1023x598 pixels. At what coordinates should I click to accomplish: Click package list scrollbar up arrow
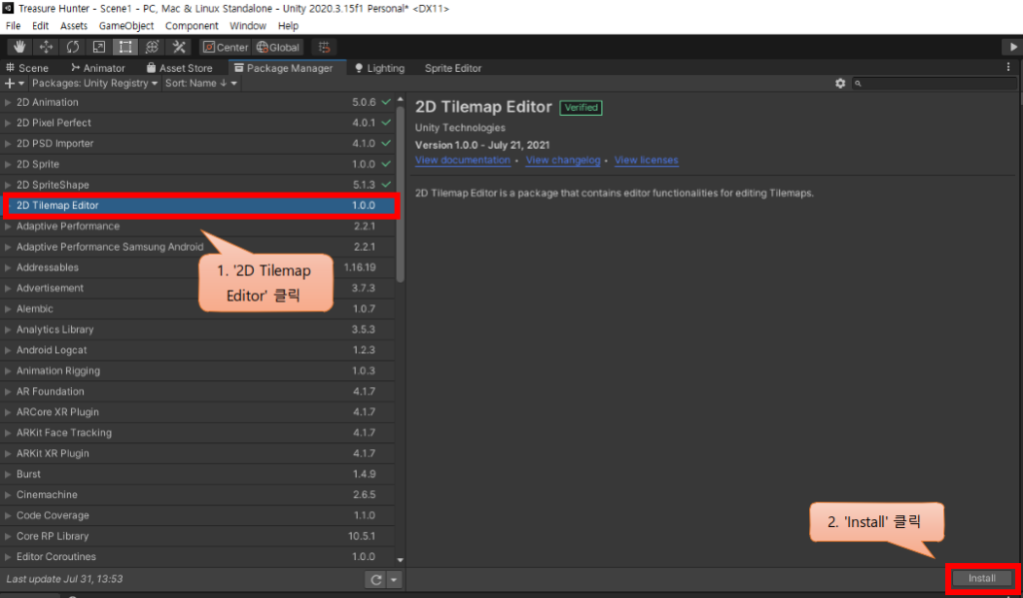[400, 99]
